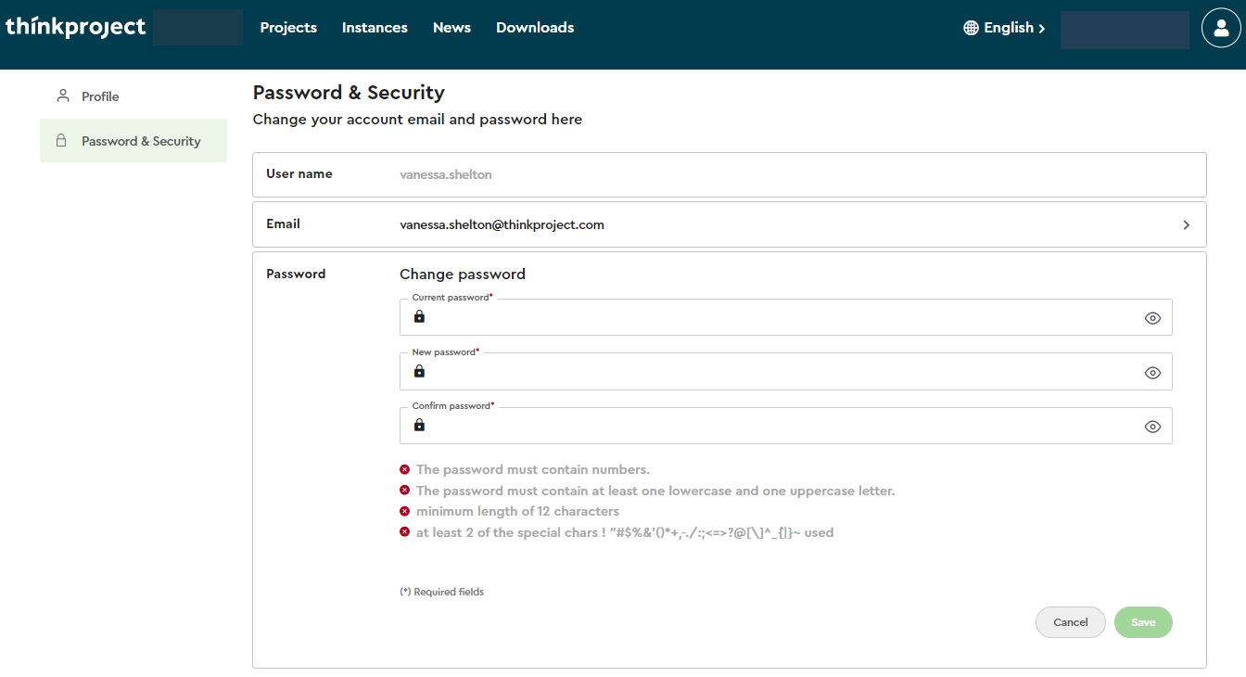
Task: Click the thinkproject logo
Action: click(76, 28)
